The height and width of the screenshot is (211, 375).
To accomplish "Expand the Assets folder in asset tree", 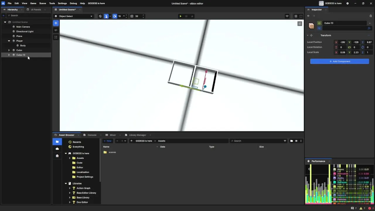I will point(70,158).
